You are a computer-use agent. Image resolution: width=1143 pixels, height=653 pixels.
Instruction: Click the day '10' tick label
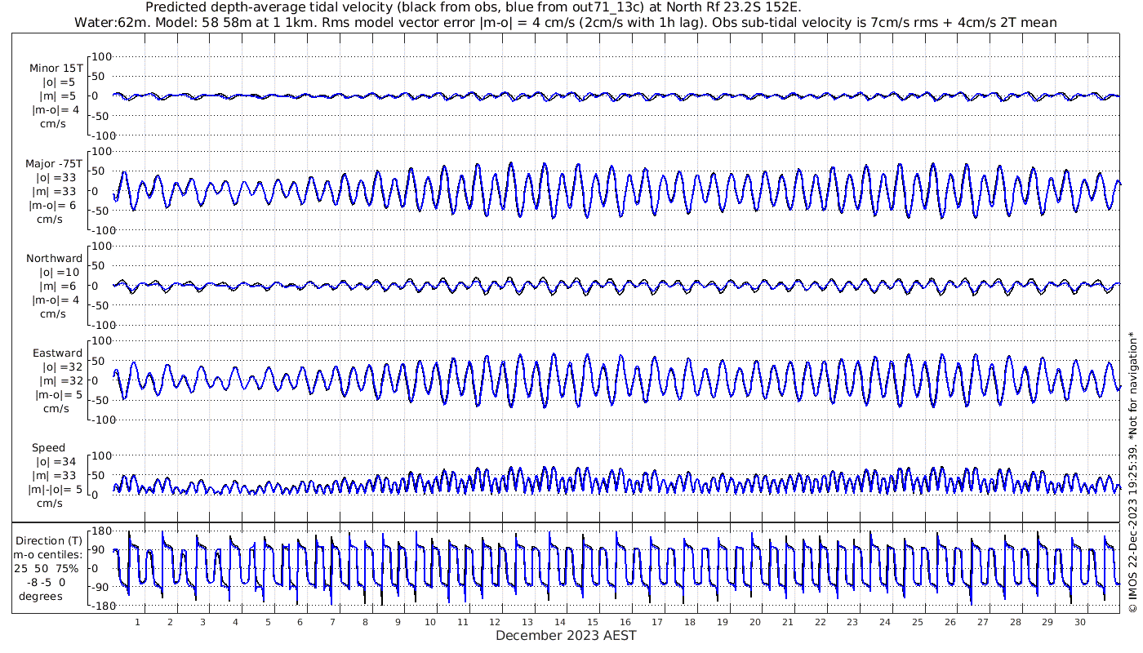[x=430, y=622]
